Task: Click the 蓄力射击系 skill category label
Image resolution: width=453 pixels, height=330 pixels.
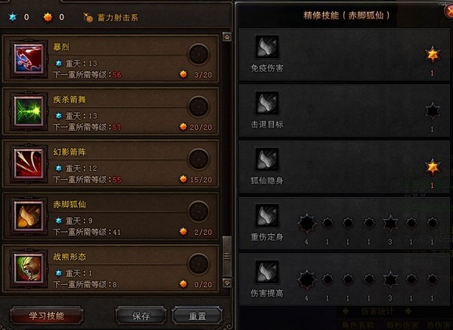Action: [x=118, y=17]
